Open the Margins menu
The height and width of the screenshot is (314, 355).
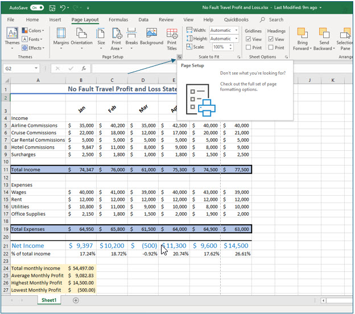coord(61,39)
